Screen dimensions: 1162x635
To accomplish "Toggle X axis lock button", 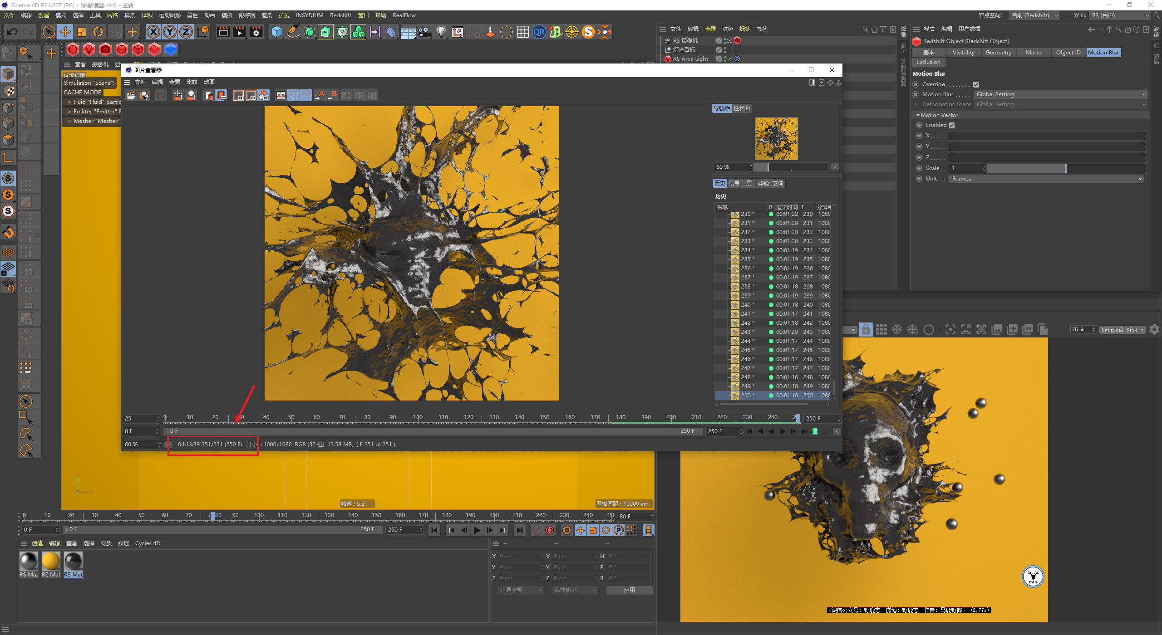I will [x=153, y=32].
